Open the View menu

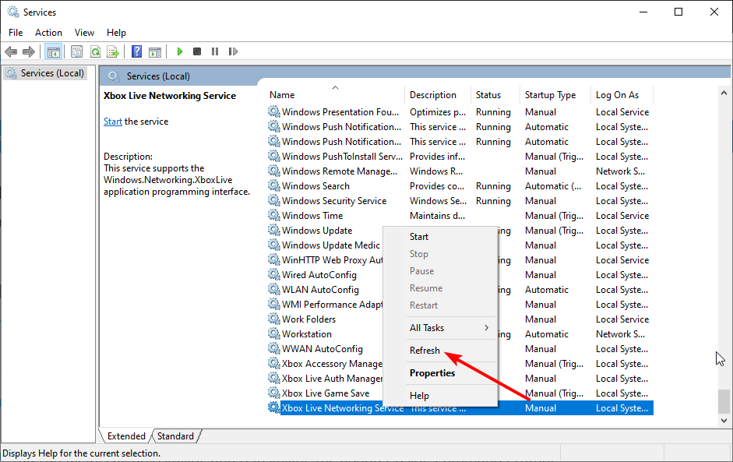coord(84,33)
